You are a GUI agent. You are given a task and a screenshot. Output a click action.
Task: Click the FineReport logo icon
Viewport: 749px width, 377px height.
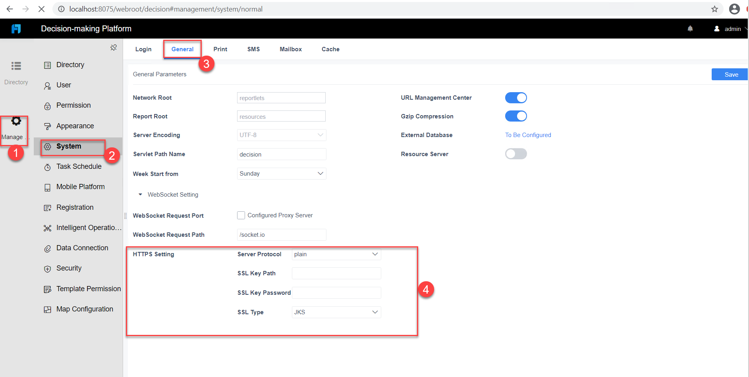[16, 29]
